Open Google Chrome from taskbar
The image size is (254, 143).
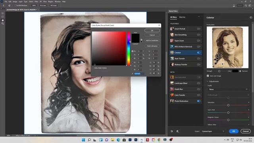(x=159, y=140)
